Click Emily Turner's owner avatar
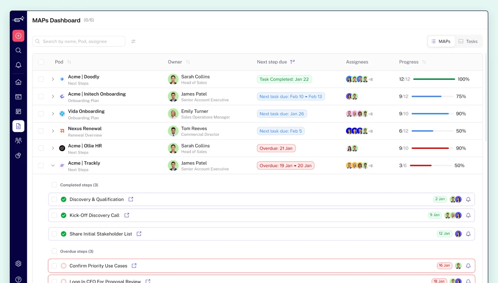498x283 pixels. [173, 114]
